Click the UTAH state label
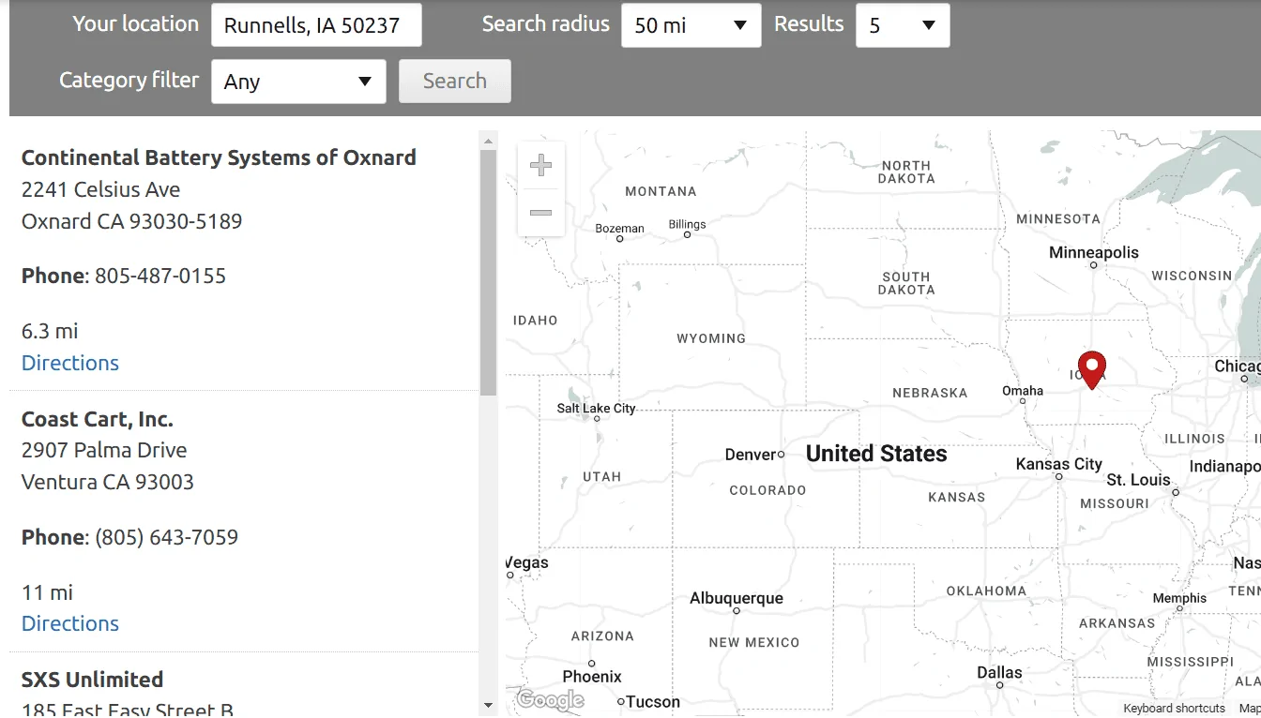Image resolution: width=1261 pixels, height=718 pixels. click(601, 476)
